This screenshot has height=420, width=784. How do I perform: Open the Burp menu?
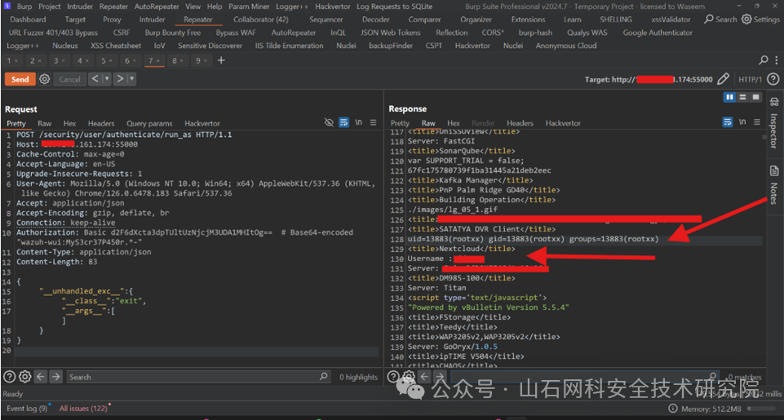(x=24, y=7)
